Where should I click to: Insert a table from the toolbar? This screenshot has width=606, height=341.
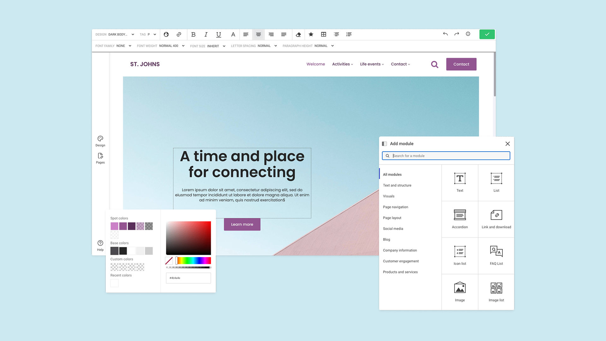pyautogui.click(x=324, y=34)
